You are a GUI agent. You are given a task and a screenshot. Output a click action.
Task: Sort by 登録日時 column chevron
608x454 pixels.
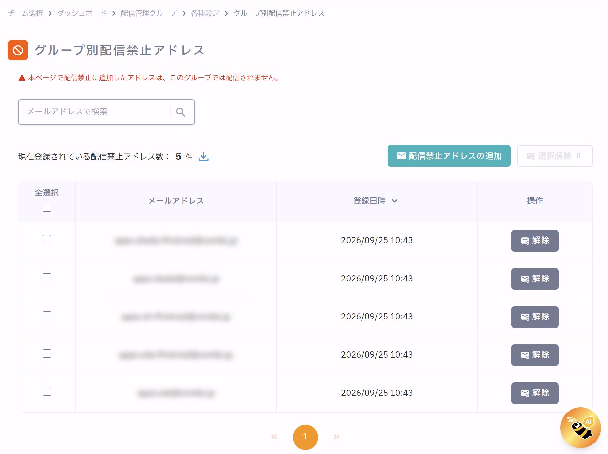coord(395,201)
